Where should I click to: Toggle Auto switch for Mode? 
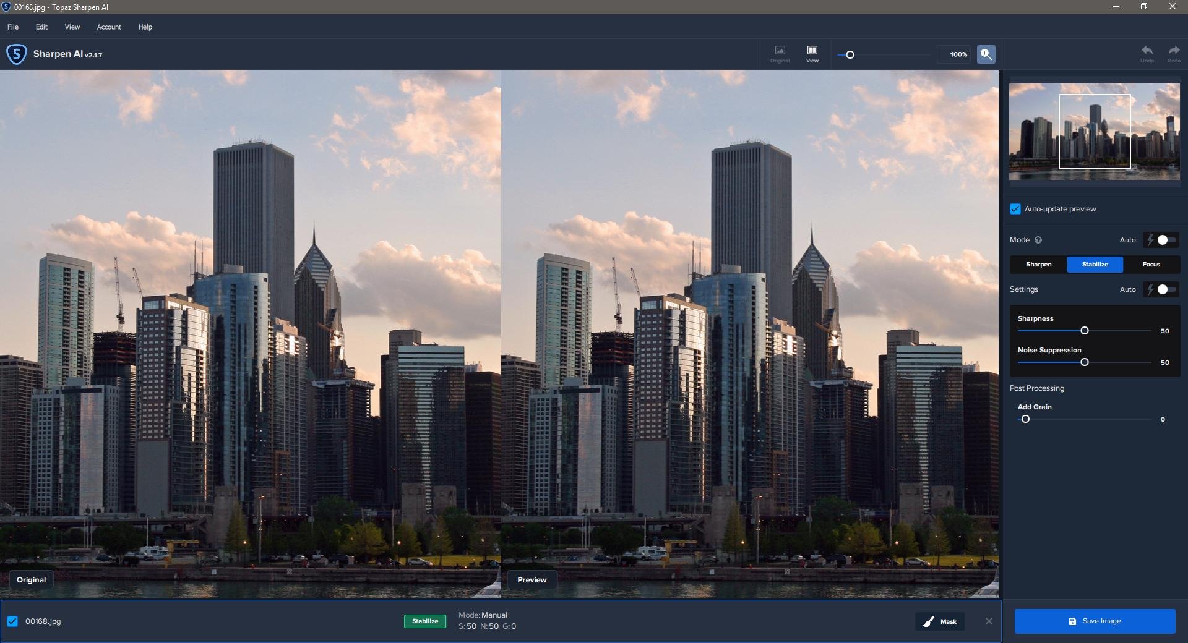[1165, 240]
